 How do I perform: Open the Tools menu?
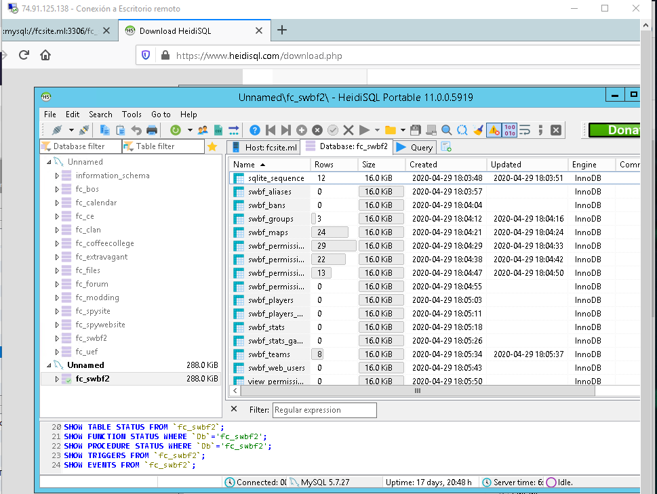pos(132,115)
